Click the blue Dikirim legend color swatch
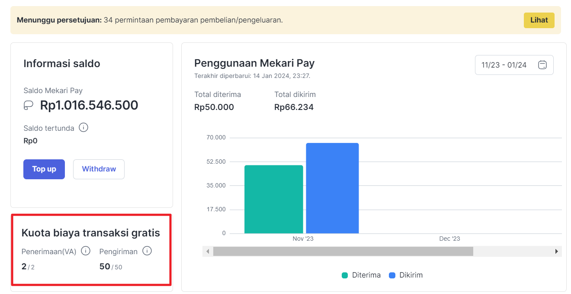The height and width of the screenshot is (294, 571). click(392, 275)
